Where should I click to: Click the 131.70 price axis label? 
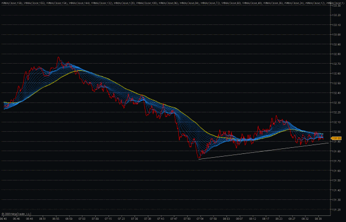[x=336, y=161]
